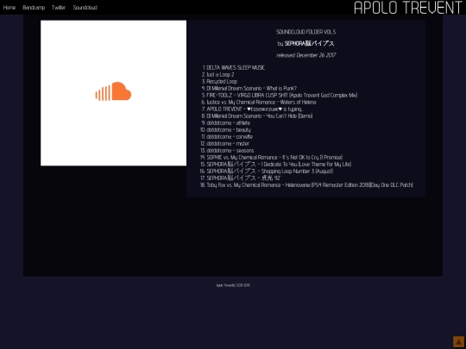Select track 17 ending in 92'
This screenshot has height=349, width=466.
pyautogui.click(x=243, y=178)
